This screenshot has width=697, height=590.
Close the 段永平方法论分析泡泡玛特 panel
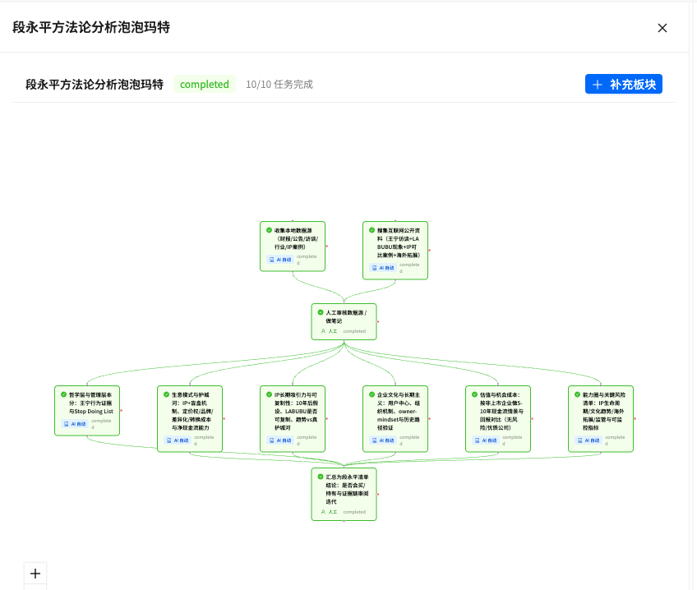(662, 28)
